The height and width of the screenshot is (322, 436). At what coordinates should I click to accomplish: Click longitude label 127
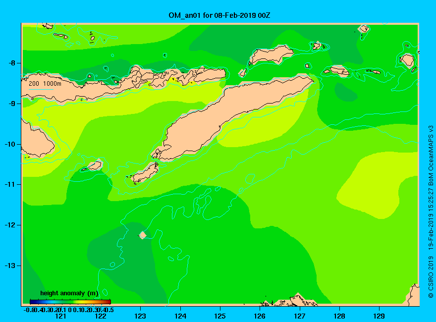click(300, 316)
